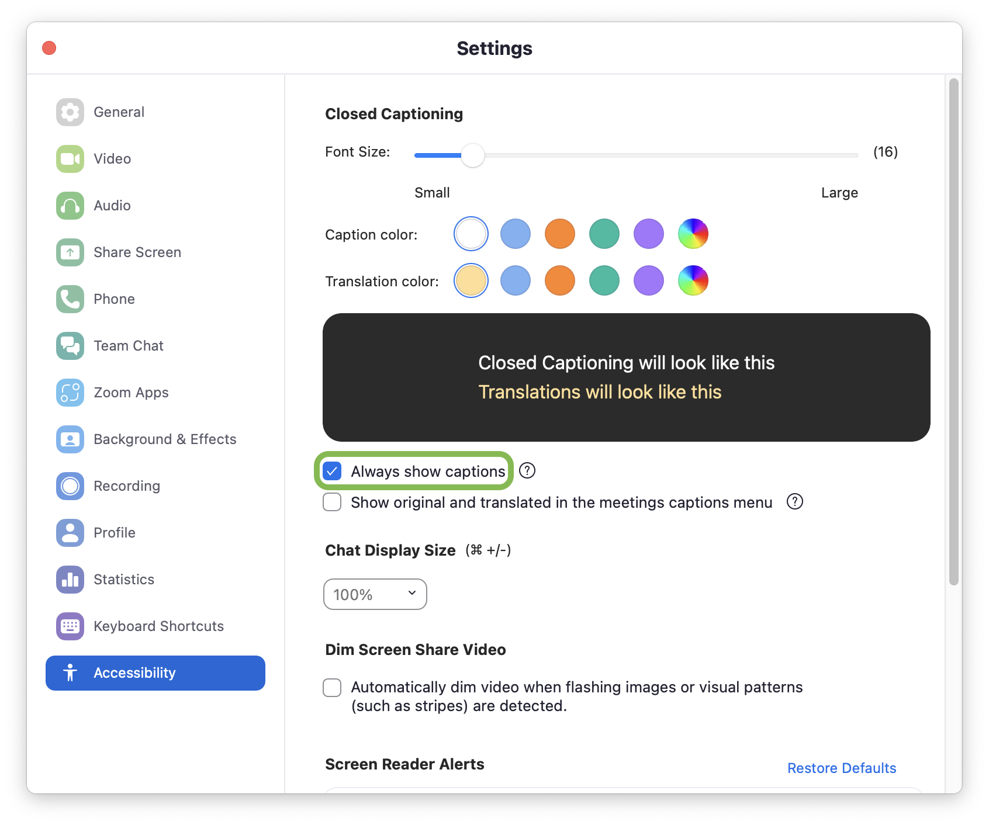Pick custom rainbow translation color swatch

point(693,280)
